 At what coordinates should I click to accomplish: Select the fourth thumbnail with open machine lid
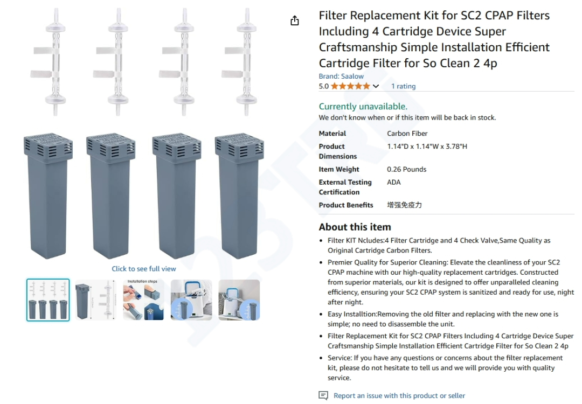191,300
